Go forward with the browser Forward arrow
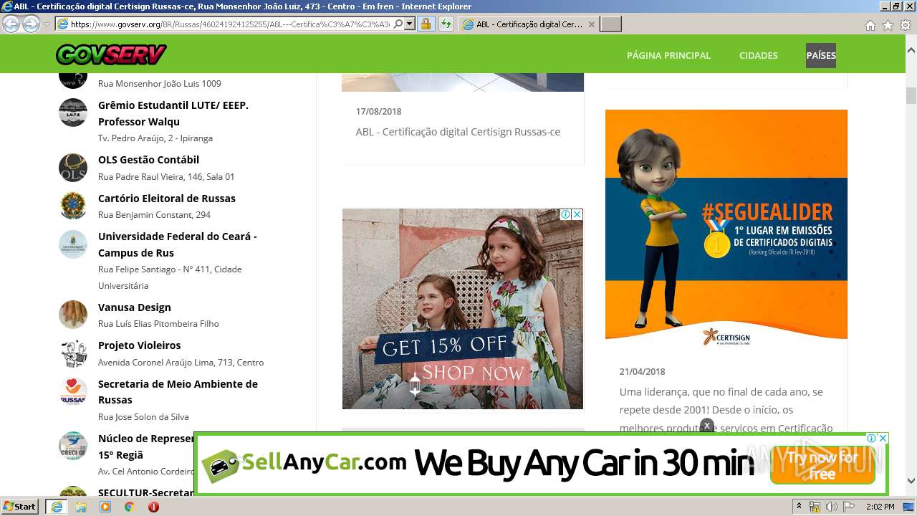This screenshot has height=516, width=917. [31, 24]
